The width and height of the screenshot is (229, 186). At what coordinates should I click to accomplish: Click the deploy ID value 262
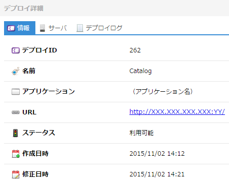[135, 50]
